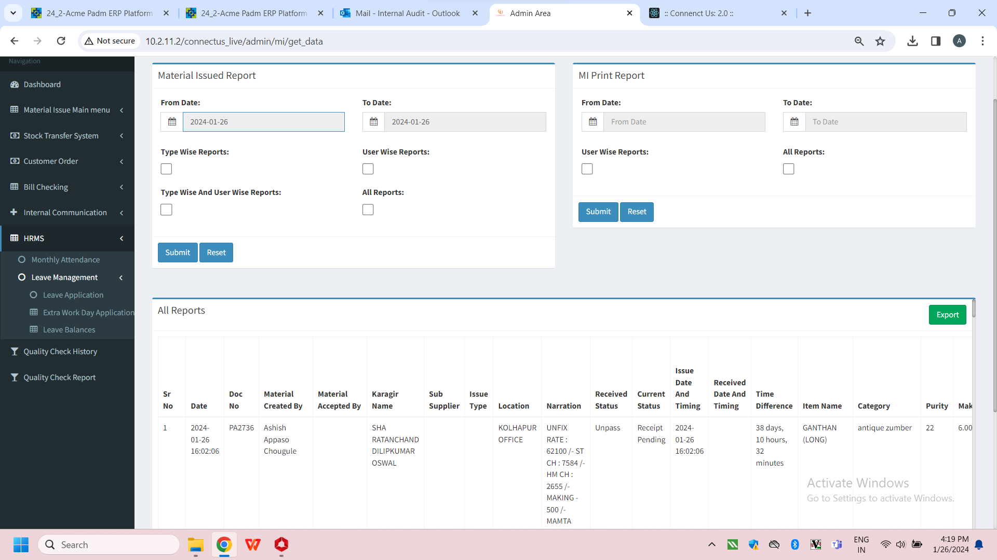
Task: Open the browser tab search dropdown
Action: tap(13, 13)
